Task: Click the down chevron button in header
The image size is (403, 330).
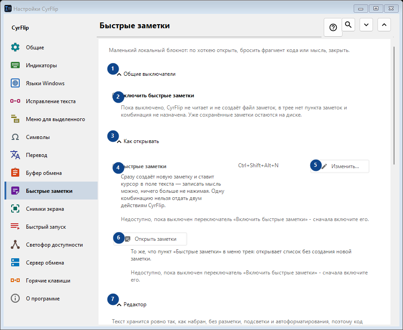Action: 366,25
